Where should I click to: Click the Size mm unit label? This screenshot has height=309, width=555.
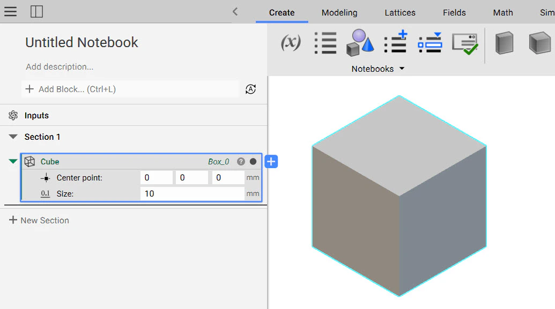(x=253, y=194)
